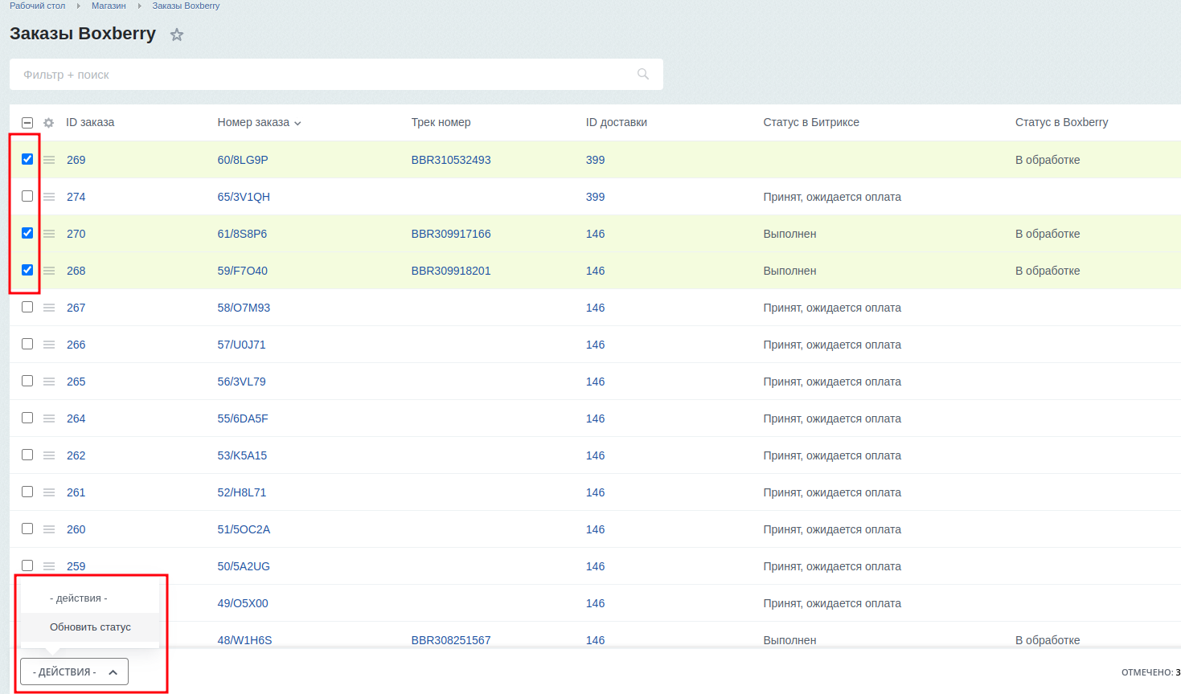Click the Фильтр + поиск input field
The image size is (1181, 694).
(336, 74)
